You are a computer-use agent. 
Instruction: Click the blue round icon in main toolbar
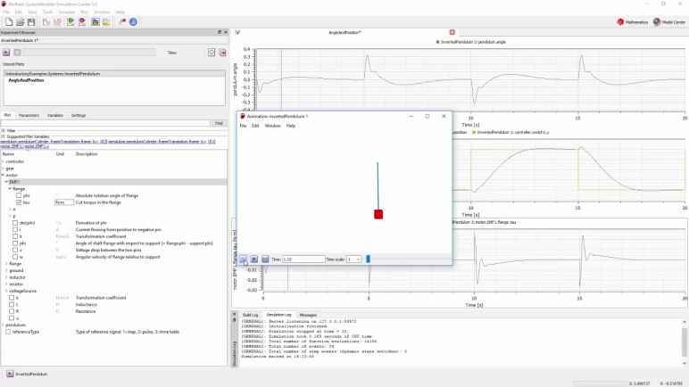point(133,21)
